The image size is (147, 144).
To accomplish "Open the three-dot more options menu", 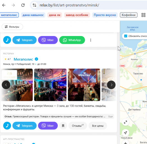I will coord(91,40).
